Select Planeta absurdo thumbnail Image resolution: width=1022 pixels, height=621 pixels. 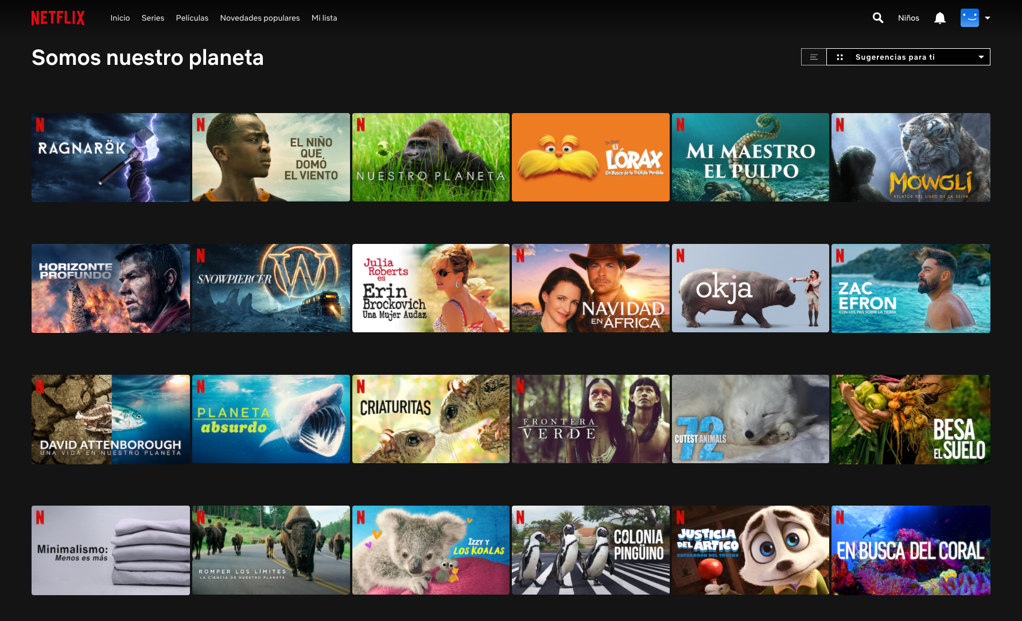tap(271, 419)
